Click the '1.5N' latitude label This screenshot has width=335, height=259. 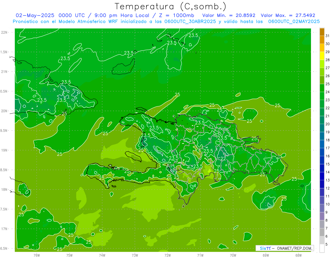4,52
